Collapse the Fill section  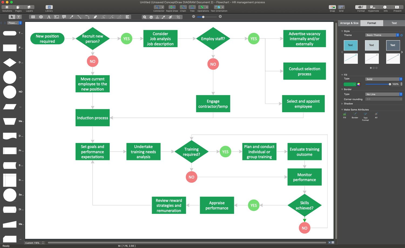click(342, 75)
